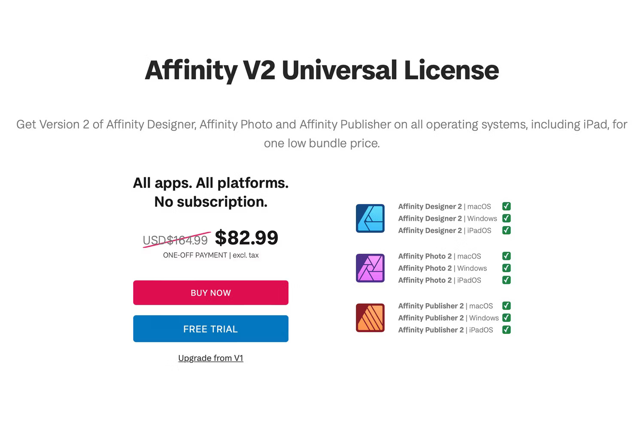Toggle the Affinity Publisher 2 macOS checkmark
Image resolution: width=644 pixels, height=429 pixels.
(506, 306)
